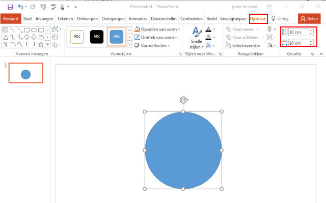This screenshot has width=326, height=203.
Task: Go to the Ontwerpen tab
Action: click(87, 19)
